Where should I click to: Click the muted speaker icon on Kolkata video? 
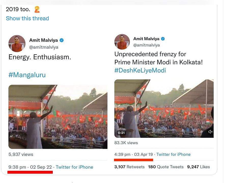click(210, 132)
